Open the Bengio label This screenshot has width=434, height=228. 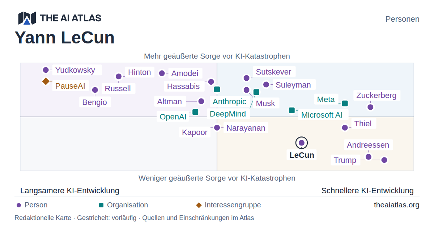coord(95,102)
